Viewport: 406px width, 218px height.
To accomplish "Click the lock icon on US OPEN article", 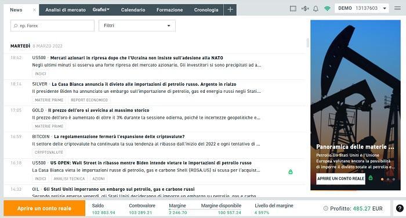I will coord(291,172).
